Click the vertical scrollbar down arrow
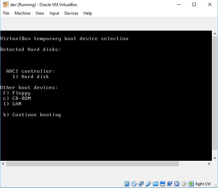The height and width of the screenshot is (188, 218). pyautogui.click(x=215, y=158)
